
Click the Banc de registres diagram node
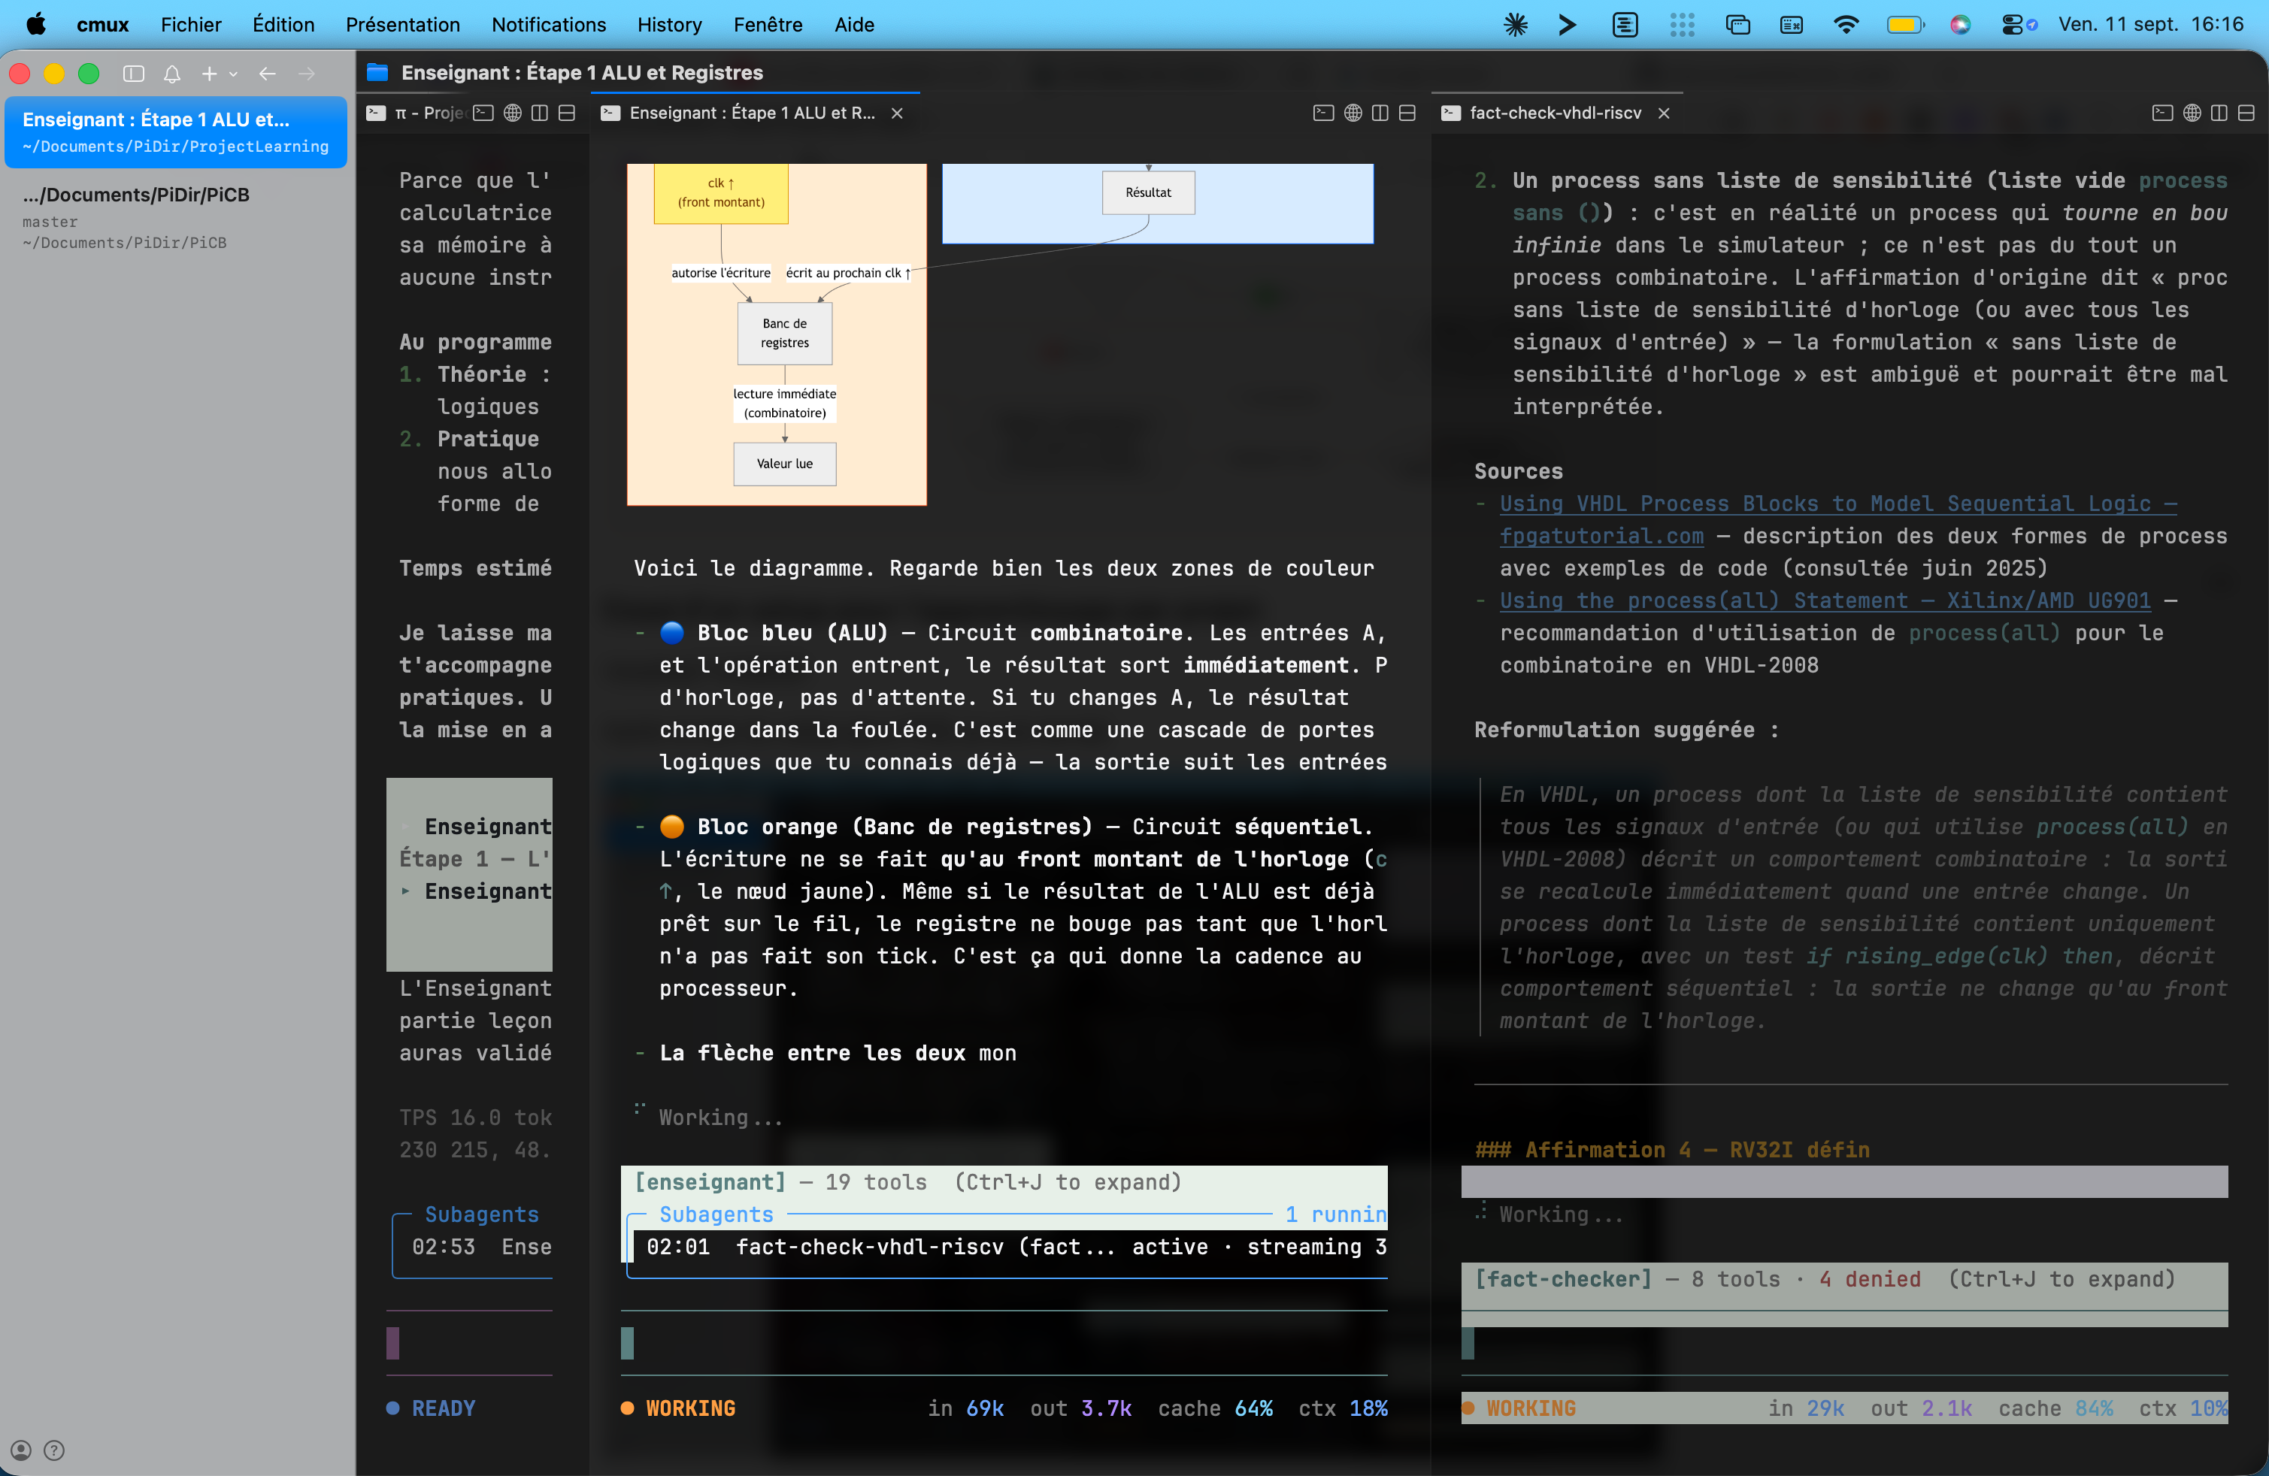pos(785,334)
